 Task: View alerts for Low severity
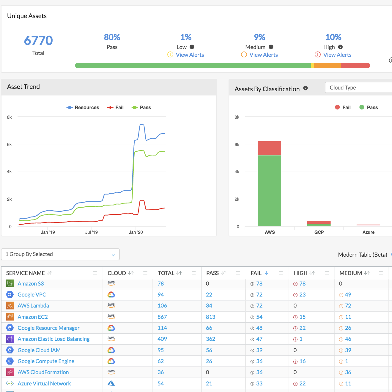click(190, 55)
